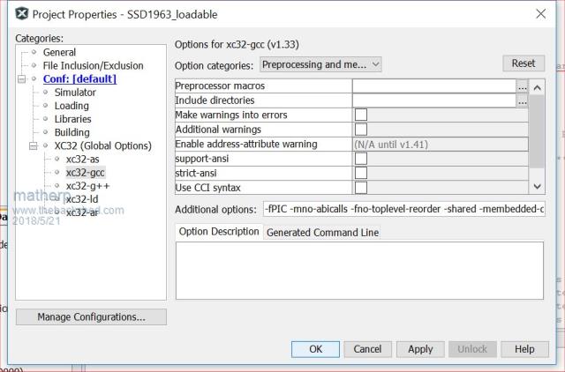Click the options table scroll down arrow
Screen dimensions: 565x372
click(x=537, y=186)
